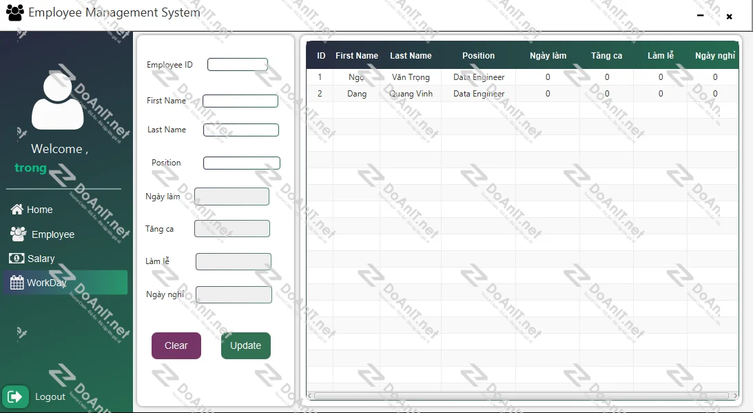Image resolution: width=753 pixels, height=413 pixels.
Task: Minimize the Employee Management System window
Action: tap(701, 15)
